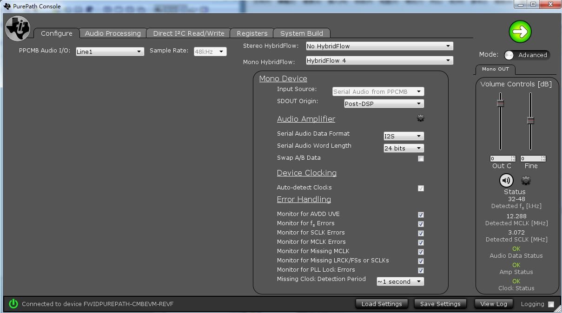Viewport: 562px width, 313px height.
Task: Mute output with the speaker icon
Action: (x=506, y=180)
